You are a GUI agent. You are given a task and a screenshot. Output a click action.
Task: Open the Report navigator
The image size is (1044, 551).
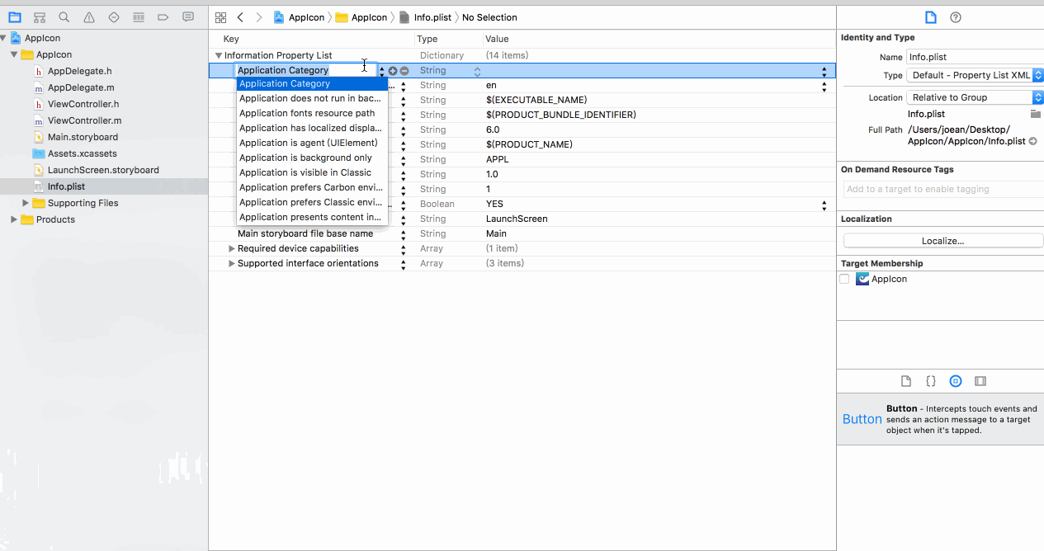[x=188, y=16]
